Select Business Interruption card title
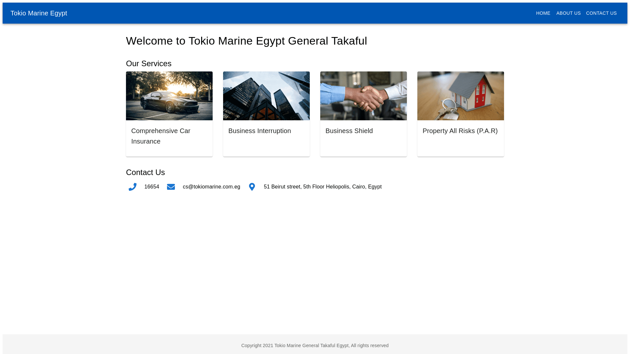 [260, 131]
